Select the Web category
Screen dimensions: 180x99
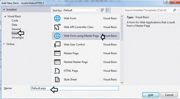(x=14, y=33)
